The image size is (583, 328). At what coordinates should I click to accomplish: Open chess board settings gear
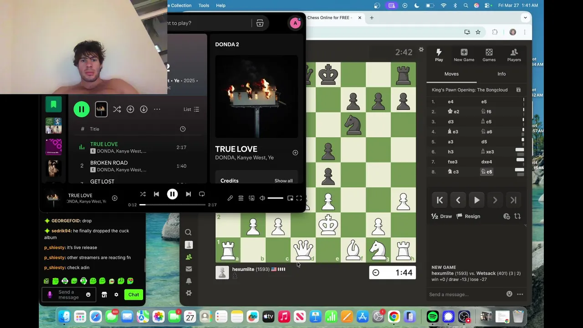(421, 50)
